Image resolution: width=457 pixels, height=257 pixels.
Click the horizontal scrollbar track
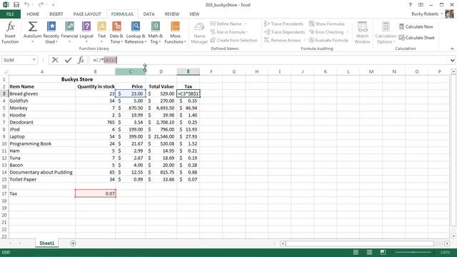pos(360,243)
